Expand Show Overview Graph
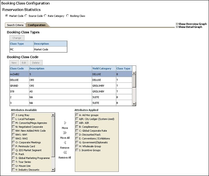This screenshot has height=176, width=209. (x=177, y=24)
